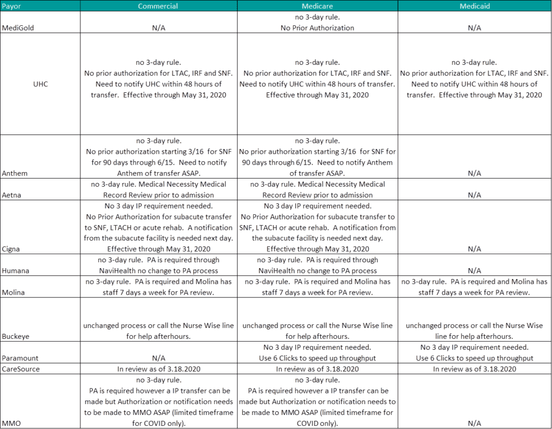The height and width of the screenshot is (429, 552).
Task: Click the MMO row label
Action: [12, 423]
